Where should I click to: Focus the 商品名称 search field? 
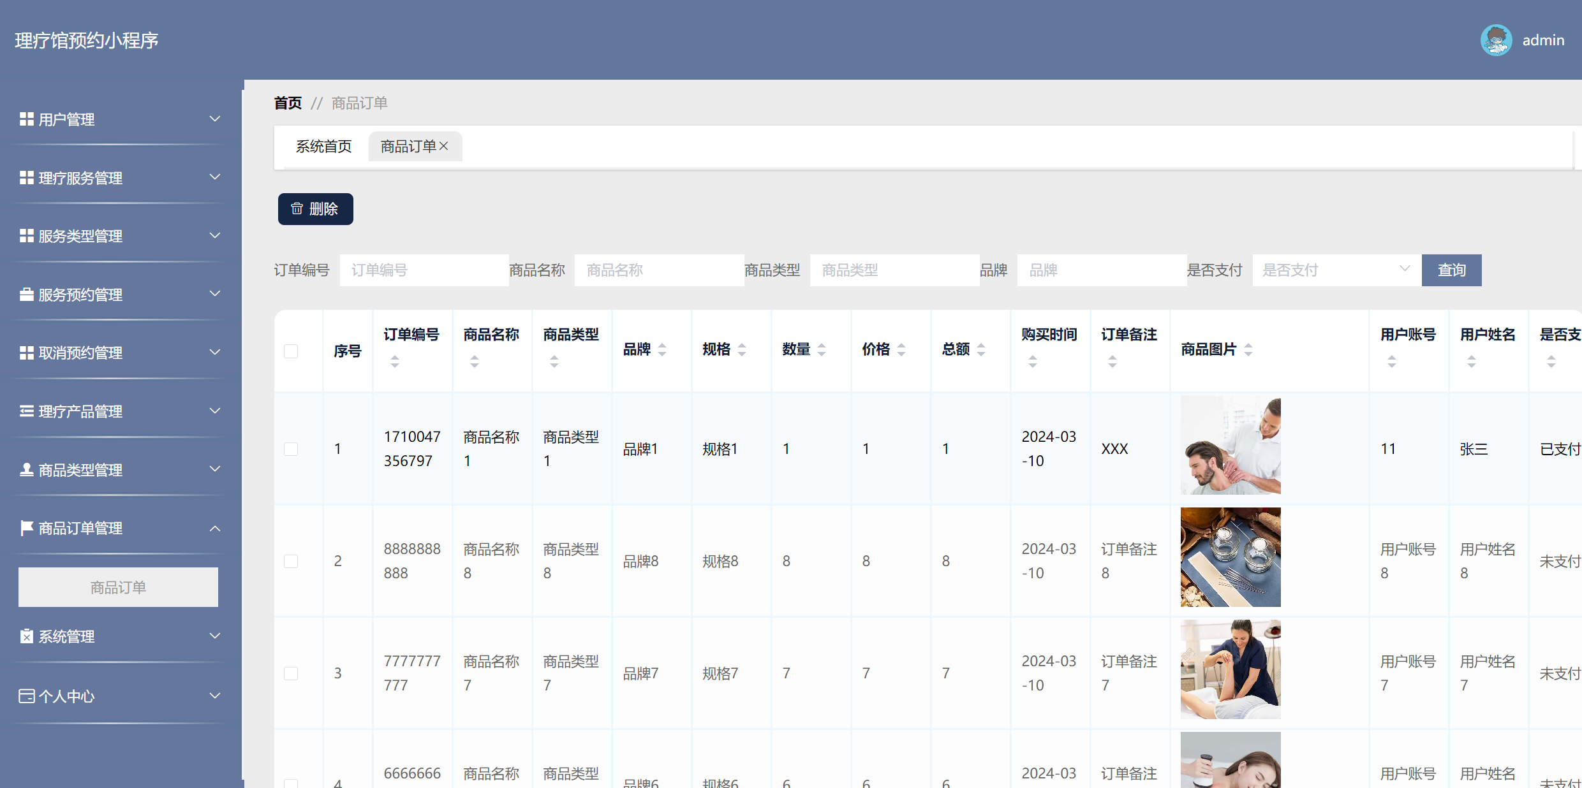point(660,270)
